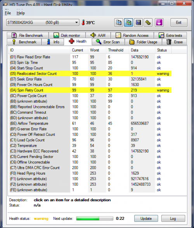This screenshot has height=228, width=194.
Task: Click the Log button
Action: pyautogui.click(x=173, y=218)
